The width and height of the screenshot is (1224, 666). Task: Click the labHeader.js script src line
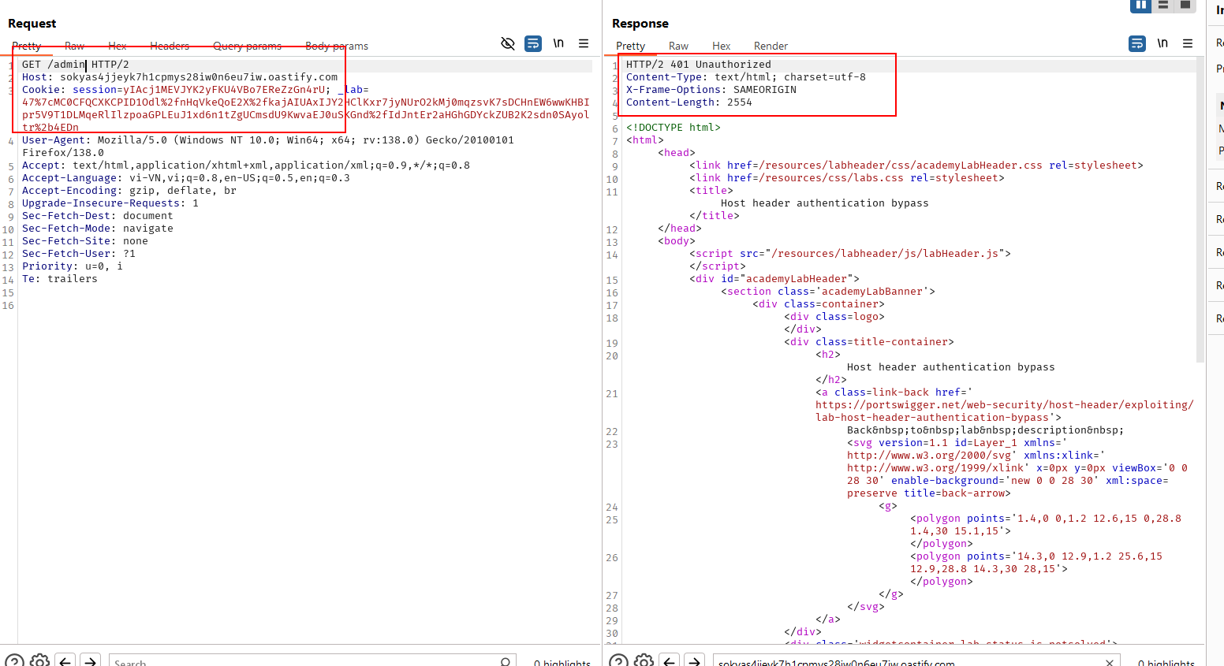(850, 254)
